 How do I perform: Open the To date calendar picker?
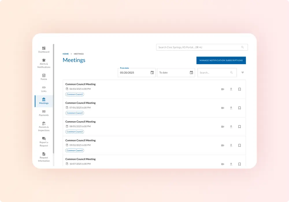pyautogui.click(x=191, y=73)
